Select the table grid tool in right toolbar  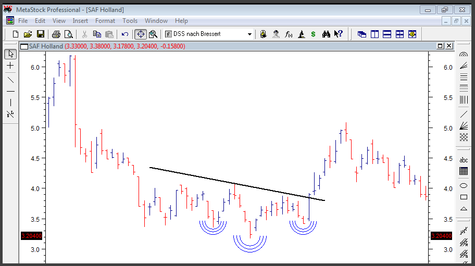(x=464, y=171)
